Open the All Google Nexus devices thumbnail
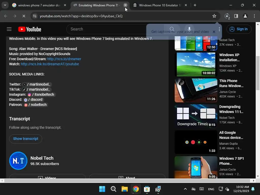Viewport: 260px width, 195px height. click(196, 142)
